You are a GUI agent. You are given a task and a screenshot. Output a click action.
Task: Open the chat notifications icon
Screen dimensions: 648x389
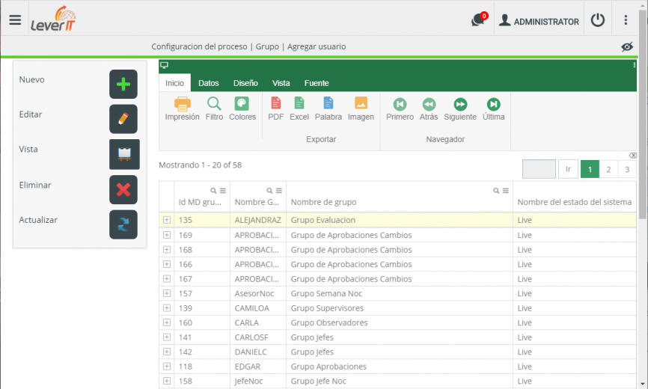(x=479, y=19)
